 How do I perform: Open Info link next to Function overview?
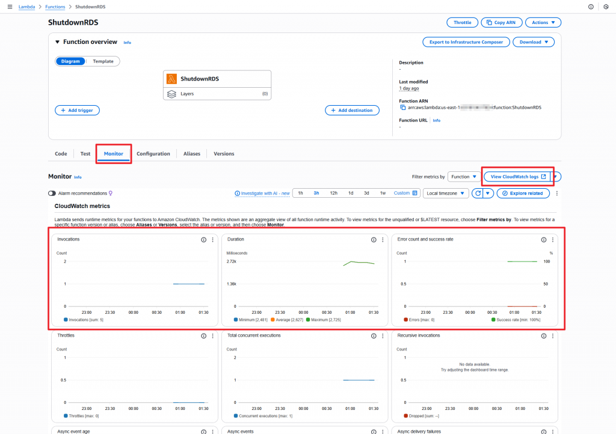128,43
